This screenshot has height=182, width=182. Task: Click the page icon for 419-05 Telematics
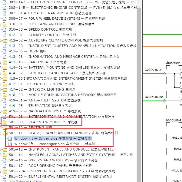tap(5, 106)
